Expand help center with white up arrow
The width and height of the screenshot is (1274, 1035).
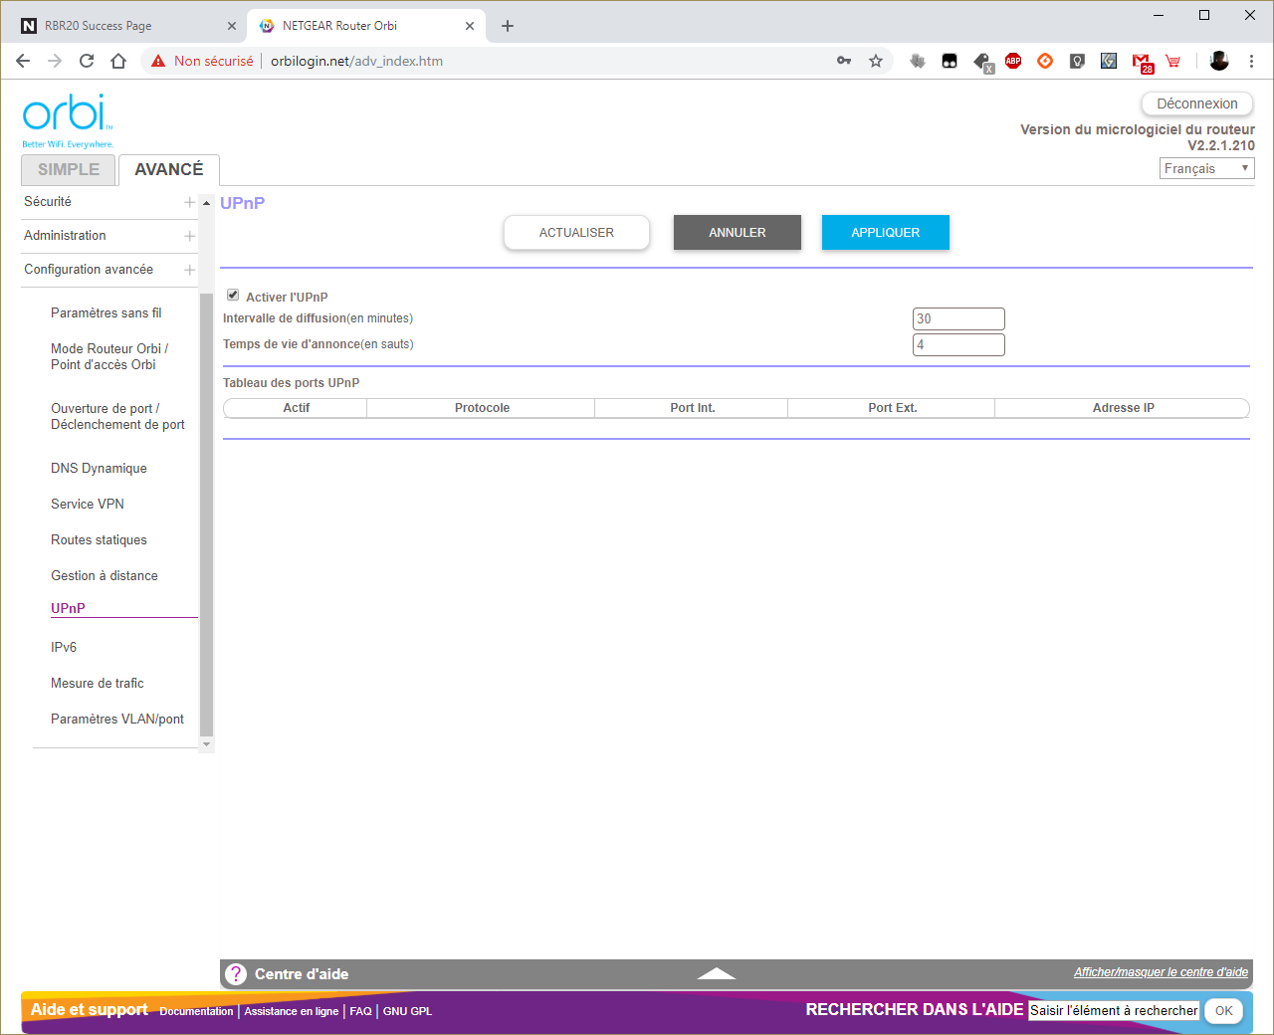click(x=717, y=973)
